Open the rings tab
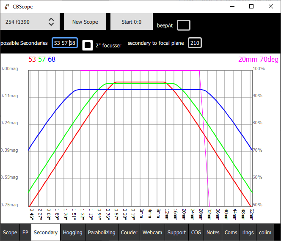This screenshot has height=241, width=281. tap(248, 232)
